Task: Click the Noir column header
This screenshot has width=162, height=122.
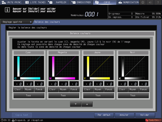Action: [x=133, y=53]
